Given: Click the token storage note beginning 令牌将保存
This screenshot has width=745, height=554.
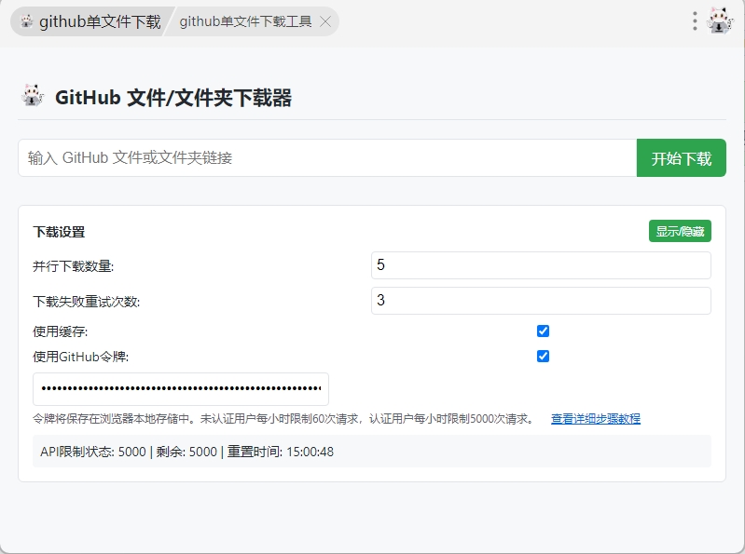Looking at the screenshot, I should coord(284,419).
